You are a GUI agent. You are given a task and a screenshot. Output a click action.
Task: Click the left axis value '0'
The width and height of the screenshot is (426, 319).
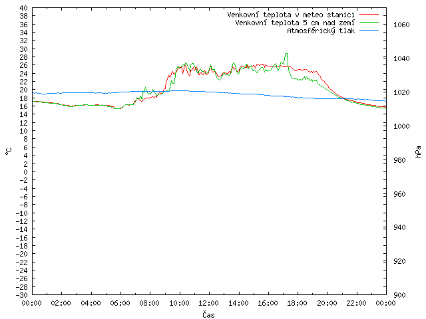(x=25, y=172)
